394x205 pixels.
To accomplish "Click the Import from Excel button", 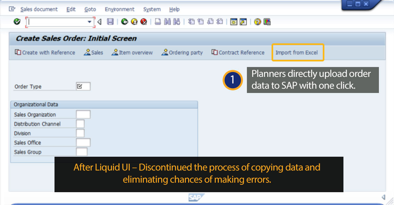I will [297, 53].
